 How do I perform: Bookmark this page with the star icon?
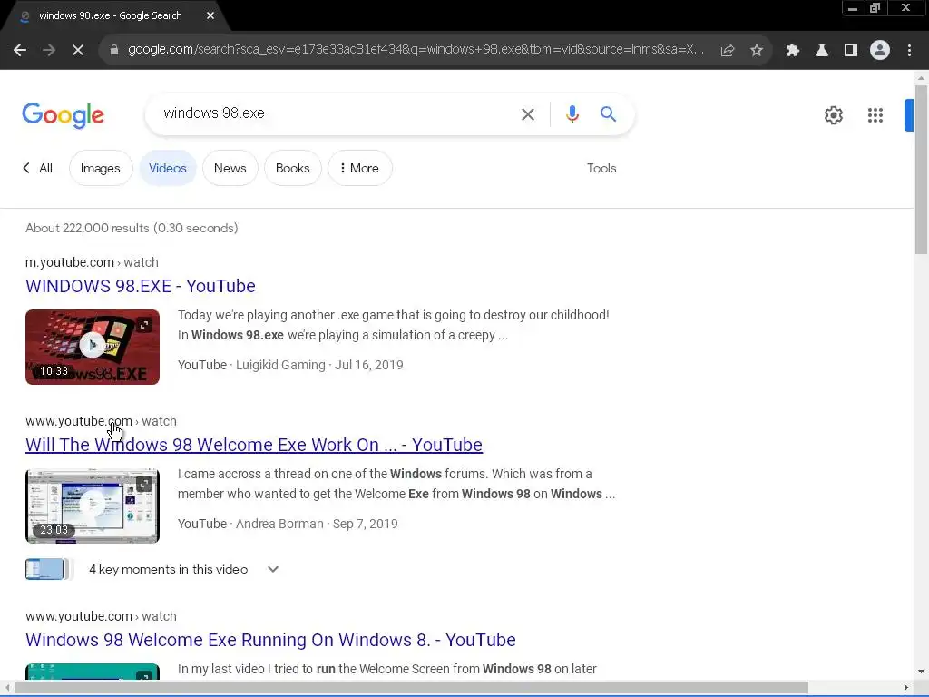pos(756,51)
